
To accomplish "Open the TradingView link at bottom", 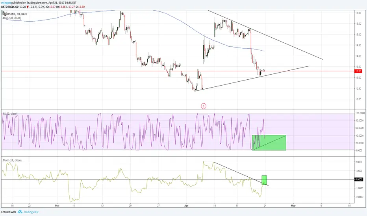I will tap(31, 212).
